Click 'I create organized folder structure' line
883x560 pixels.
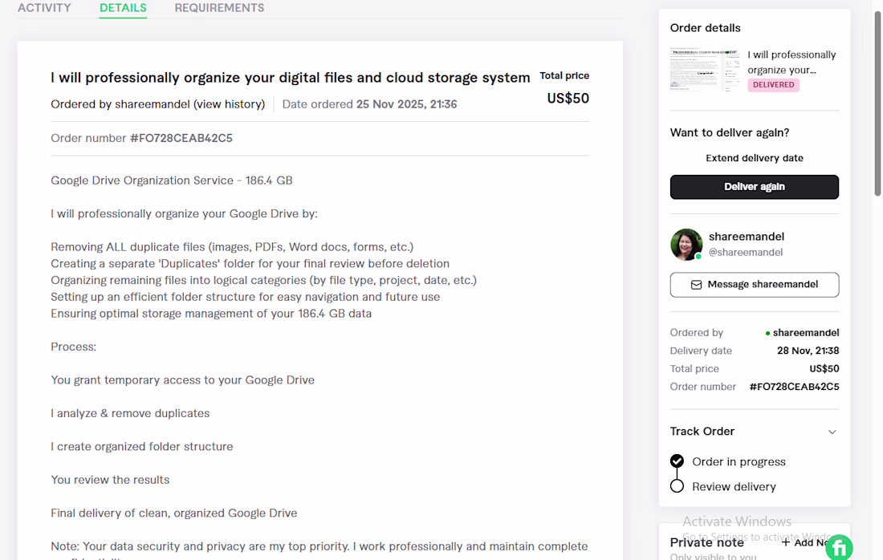click(x=142, y=446)
